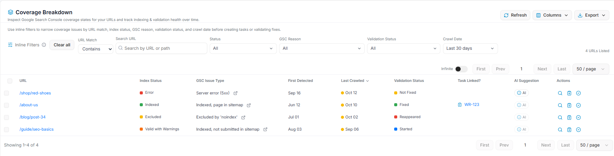The width and height of the screenshot is (614, 156).
Task: Validate fix for /about-us check icon
Action: (578, 105)
